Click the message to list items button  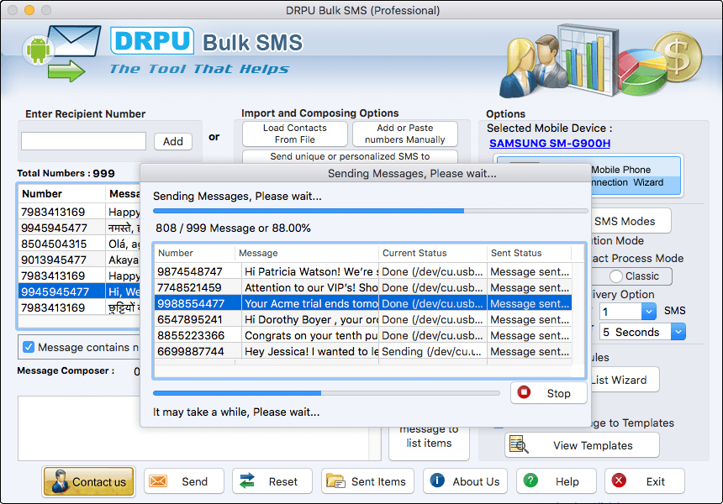coord(429,443)
